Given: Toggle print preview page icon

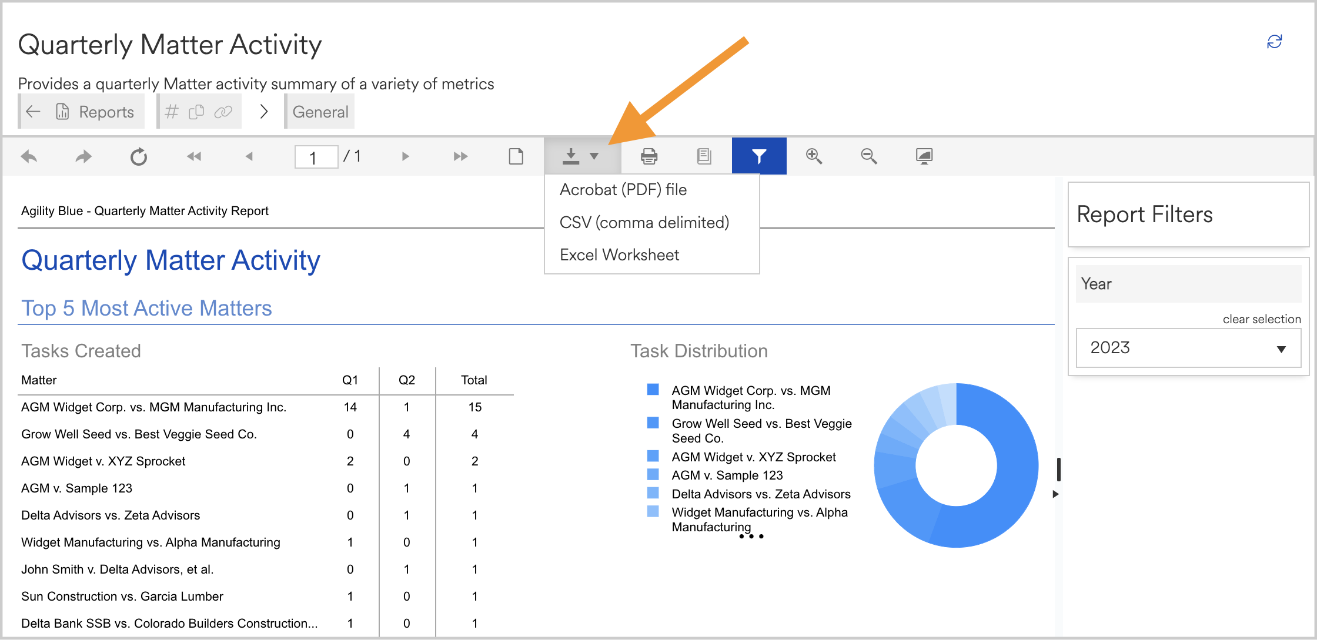Looking at the screenshot, I should click(516, 156).
